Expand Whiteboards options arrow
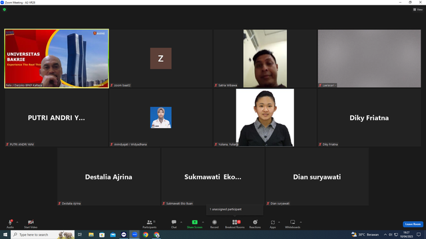The width and height of the screenshot is (426, 239). (x=301, y=222)
